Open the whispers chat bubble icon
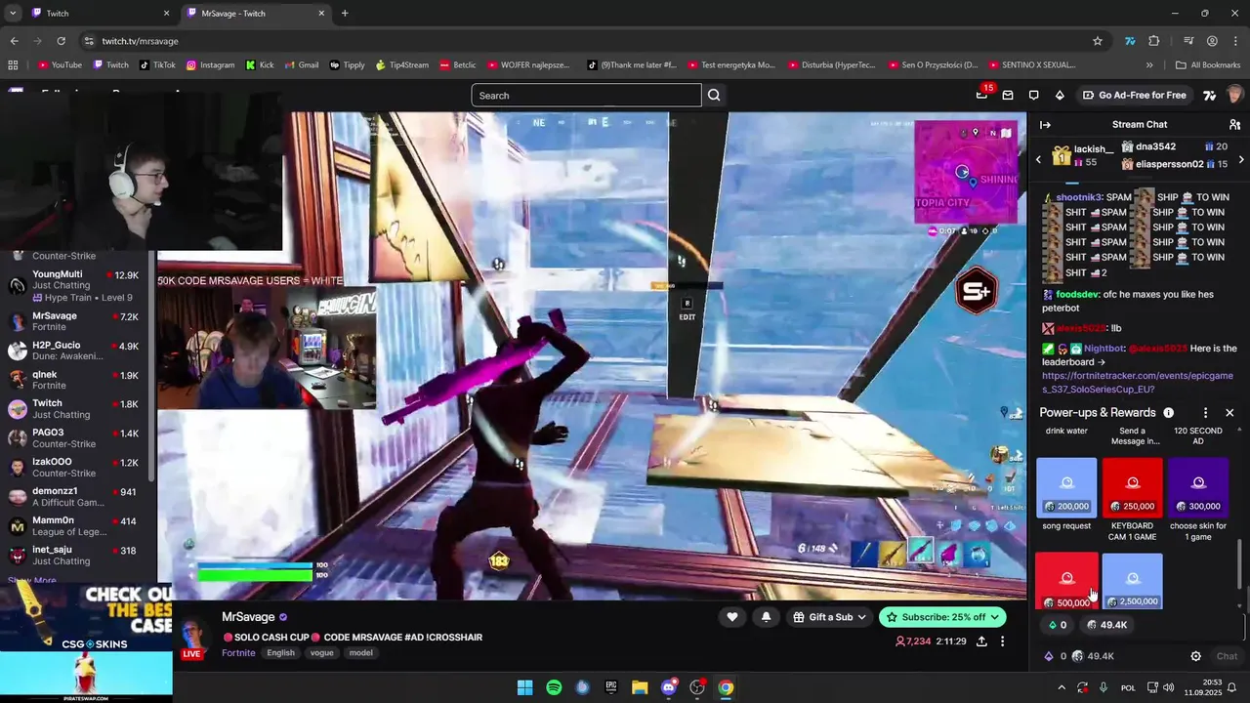Screen dimensions: 1250x703 pyautogui.click(x=1033, y=95)
